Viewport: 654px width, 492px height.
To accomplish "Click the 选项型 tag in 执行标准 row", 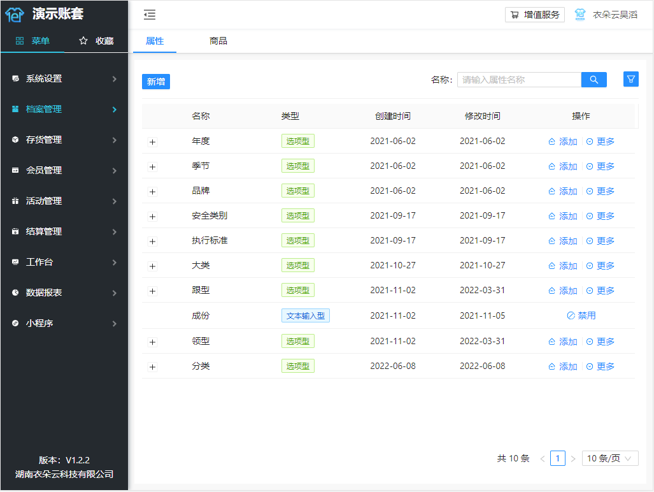I will click(298, 240).
